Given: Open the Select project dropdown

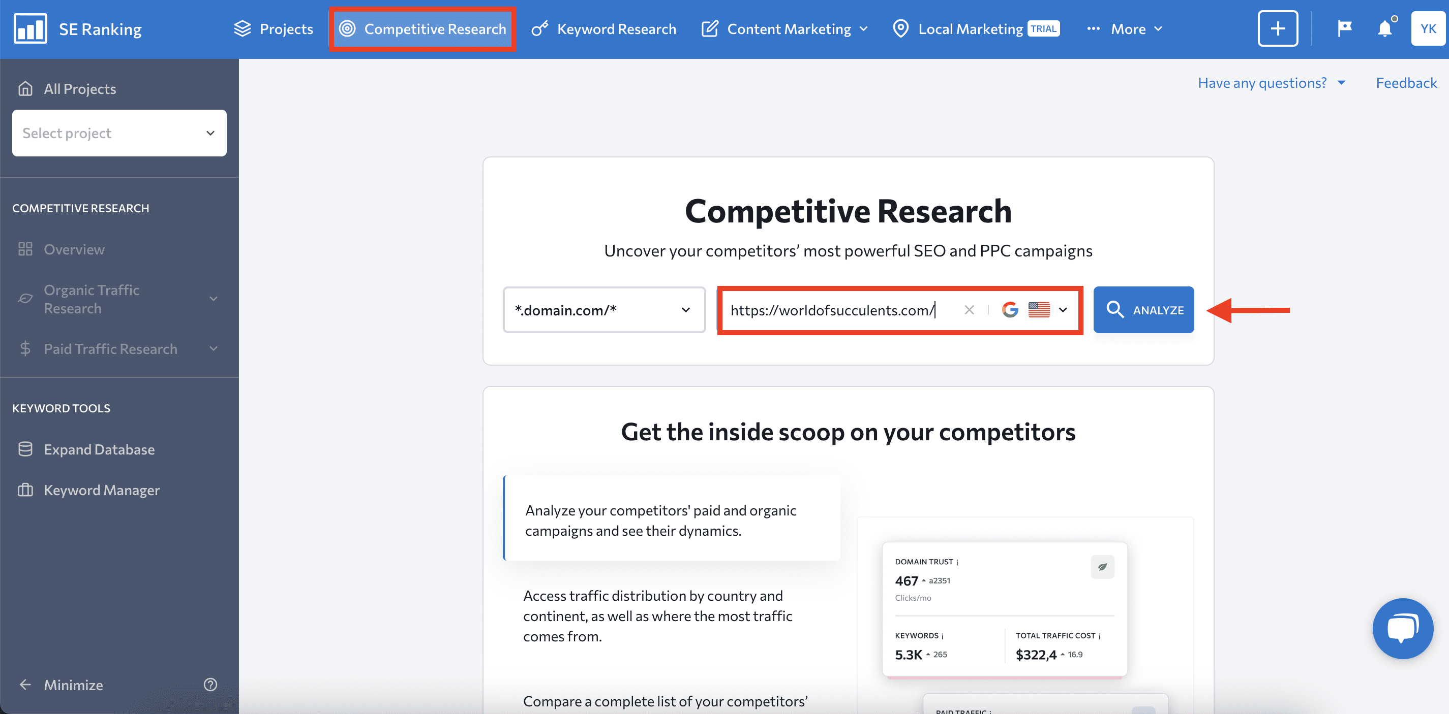Looking at the screenshot, I should [119, 133].
